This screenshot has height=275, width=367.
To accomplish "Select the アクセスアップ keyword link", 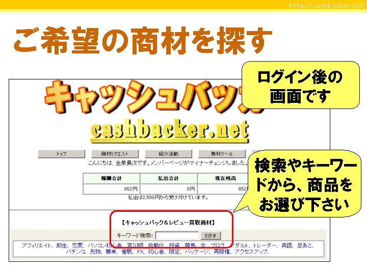I will (x=251, y=252).
